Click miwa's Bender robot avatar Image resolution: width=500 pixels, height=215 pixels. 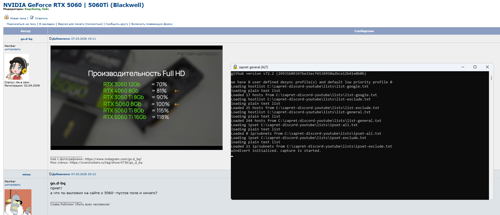point(18,202)
